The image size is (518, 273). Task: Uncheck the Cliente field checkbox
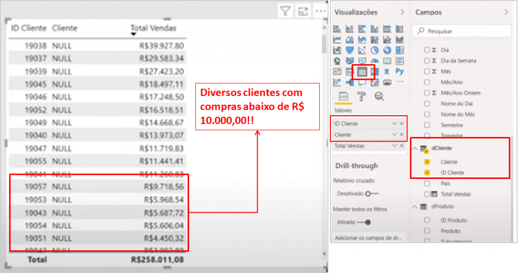point(427,162)
